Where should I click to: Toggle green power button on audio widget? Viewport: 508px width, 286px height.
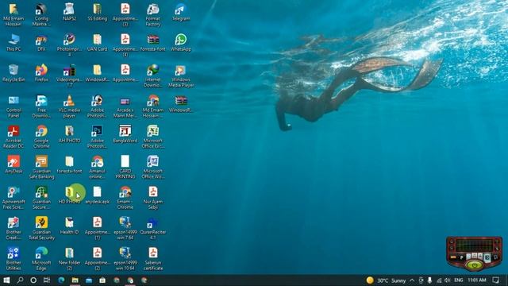click(475, 265)
